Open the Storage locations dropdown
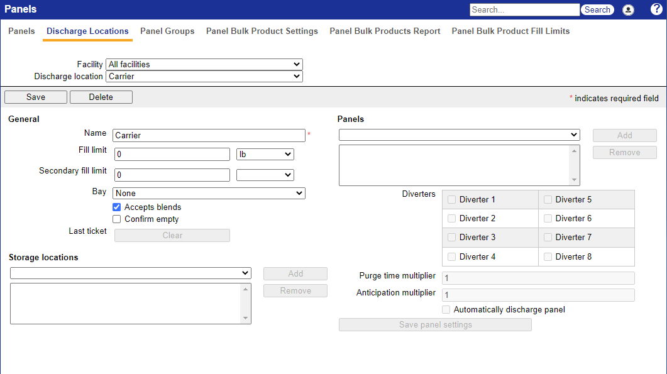This screenshot has width=667, height=374. pos(131,273)
